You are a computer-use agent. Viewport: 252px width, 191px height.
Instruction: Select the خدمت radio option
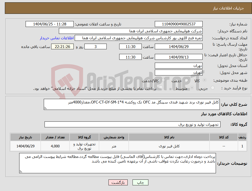[x=186, y=80]
